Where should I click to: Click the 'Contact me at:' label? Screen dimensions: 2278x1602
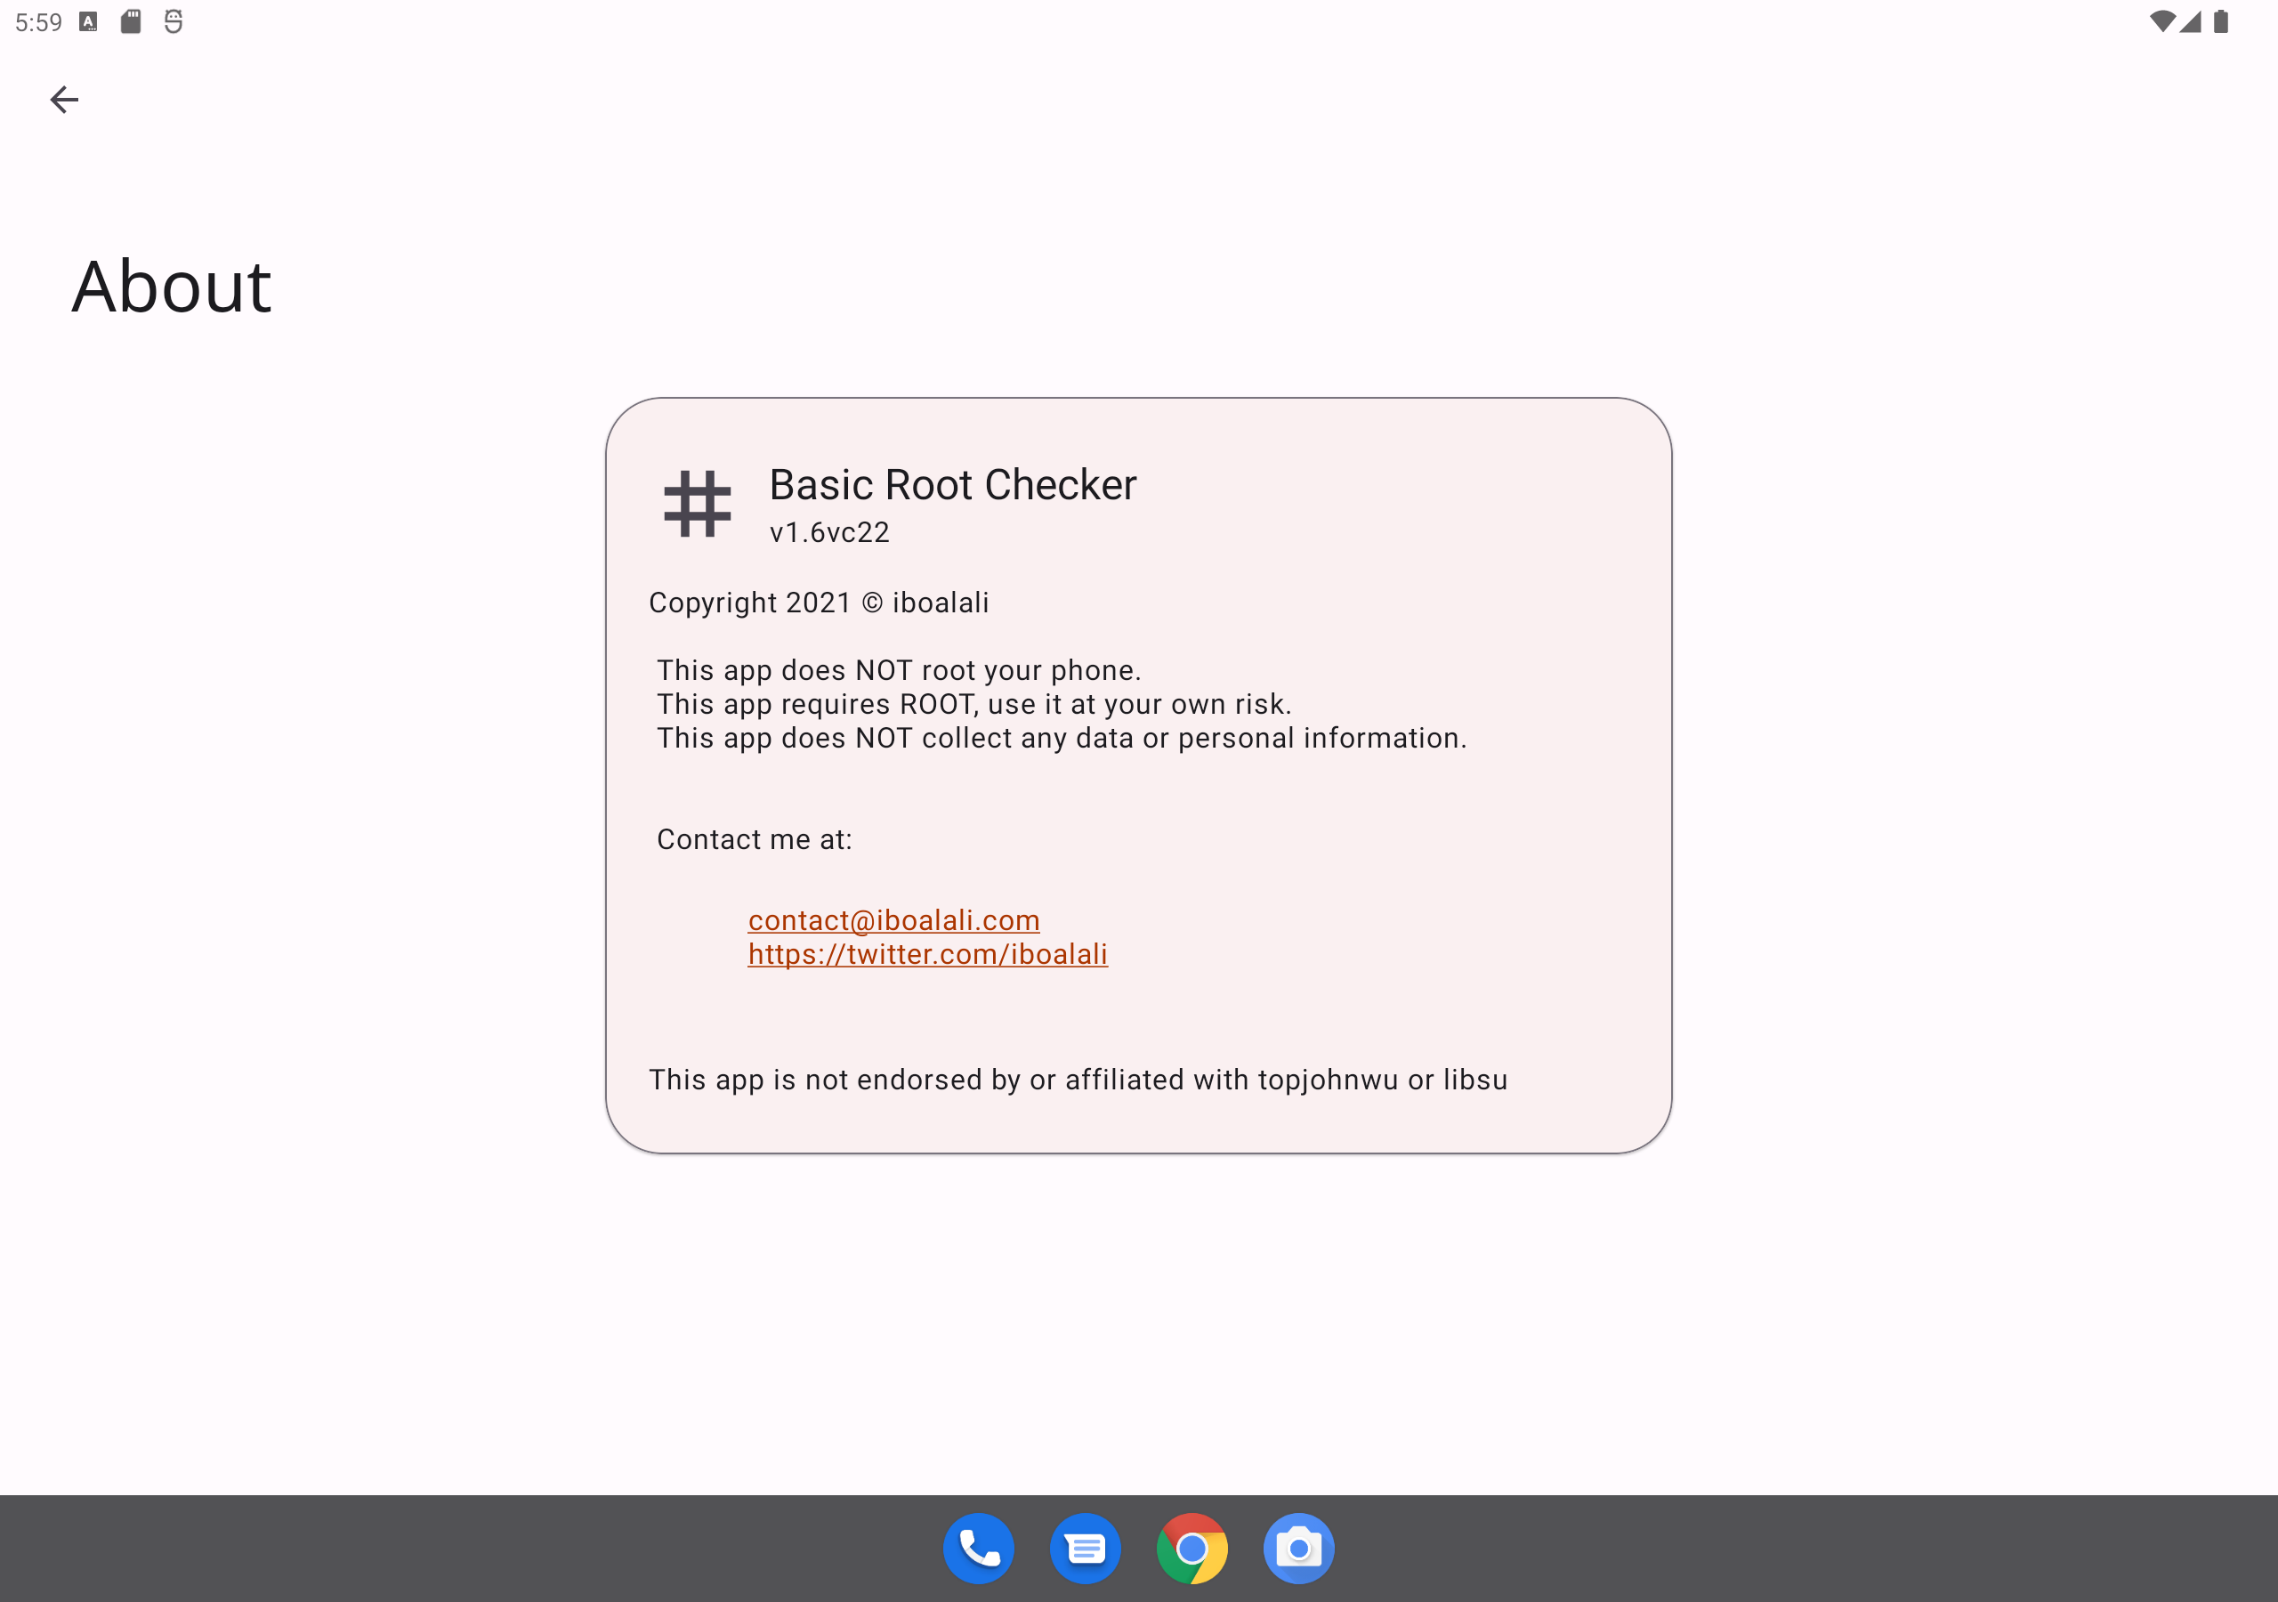pos(754,839)
